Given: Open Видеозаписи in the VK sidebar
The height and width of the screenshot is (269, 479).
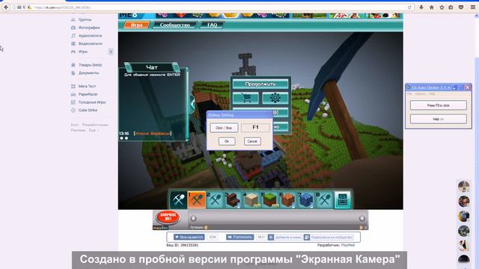Looking at the screenshot, I should [x=90, y=43].
